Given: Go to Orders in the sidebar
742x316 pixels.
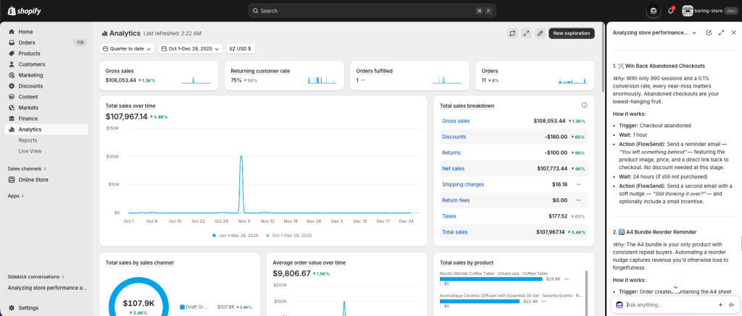Looking at the screenshot, I should pyautogui.click(x=27, y=43).
